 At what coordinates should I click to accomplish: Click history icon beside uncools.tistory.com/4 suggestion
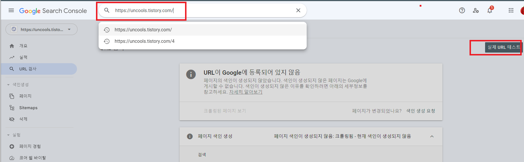point(107,41)
